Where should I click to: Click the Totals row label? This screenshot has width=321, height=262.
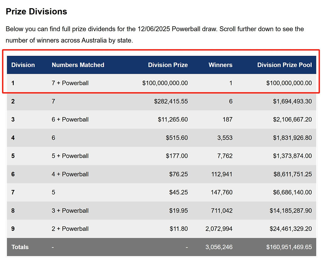20,247
